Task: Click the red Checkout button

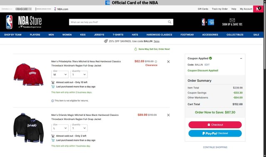Action: coord(215,125)
